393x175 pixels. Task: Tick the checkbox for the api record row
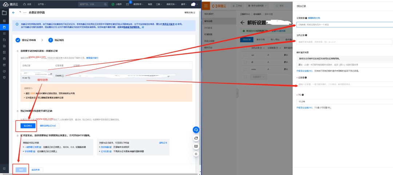pos(246,55)
